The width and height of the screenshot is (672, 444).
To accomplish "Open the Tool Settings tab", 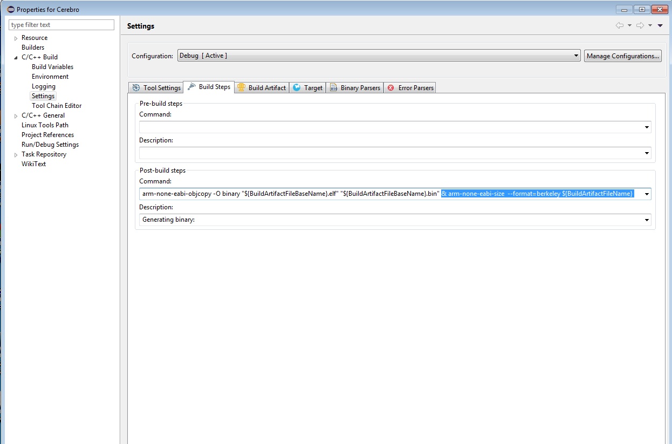I will [x=156, y=88].
